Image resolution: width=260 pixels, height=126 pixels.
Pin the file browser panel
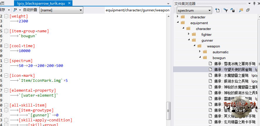254,3
